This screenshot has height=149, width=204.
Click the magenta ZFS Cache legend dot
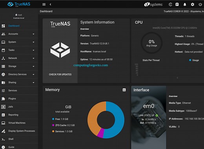point(53,125)
